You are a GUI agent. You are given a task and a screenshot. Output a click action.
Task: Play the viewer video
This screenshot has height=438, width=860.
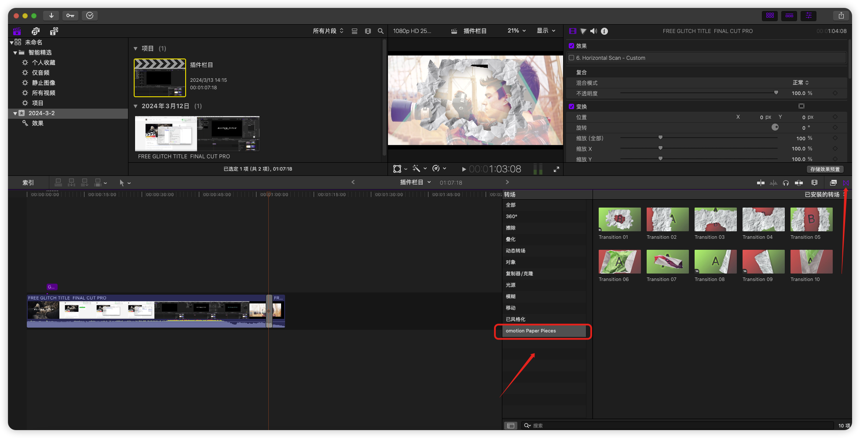tap(464, 169)
